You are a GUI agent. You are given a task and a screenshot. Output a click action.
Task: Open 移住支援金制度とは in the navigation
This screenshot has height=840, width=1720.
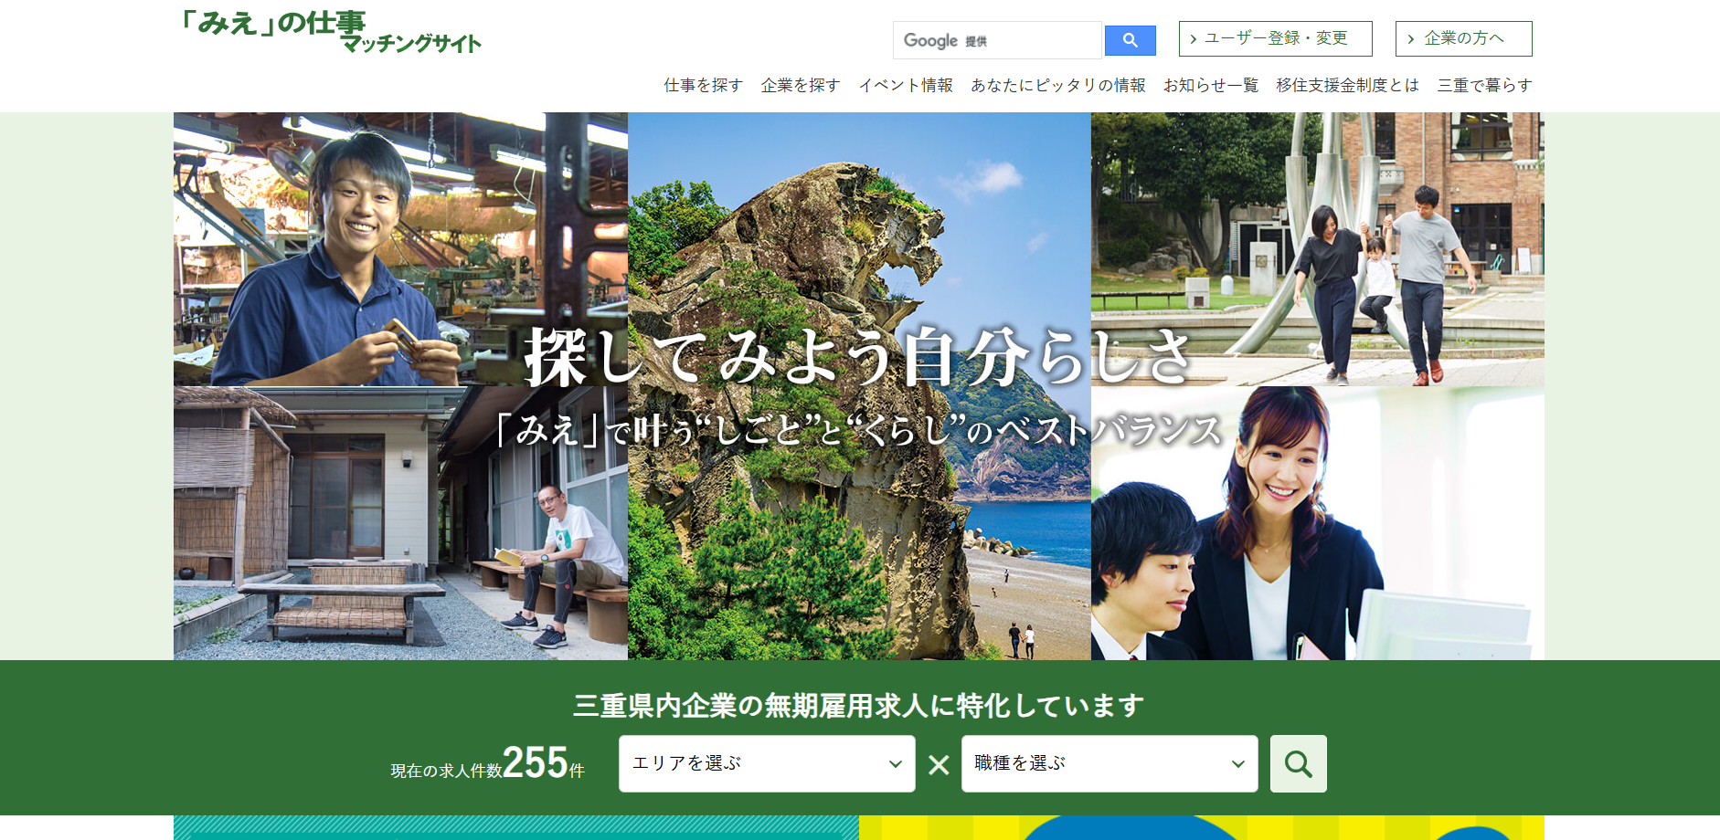pyautogui.click(x=1347, y=85)
